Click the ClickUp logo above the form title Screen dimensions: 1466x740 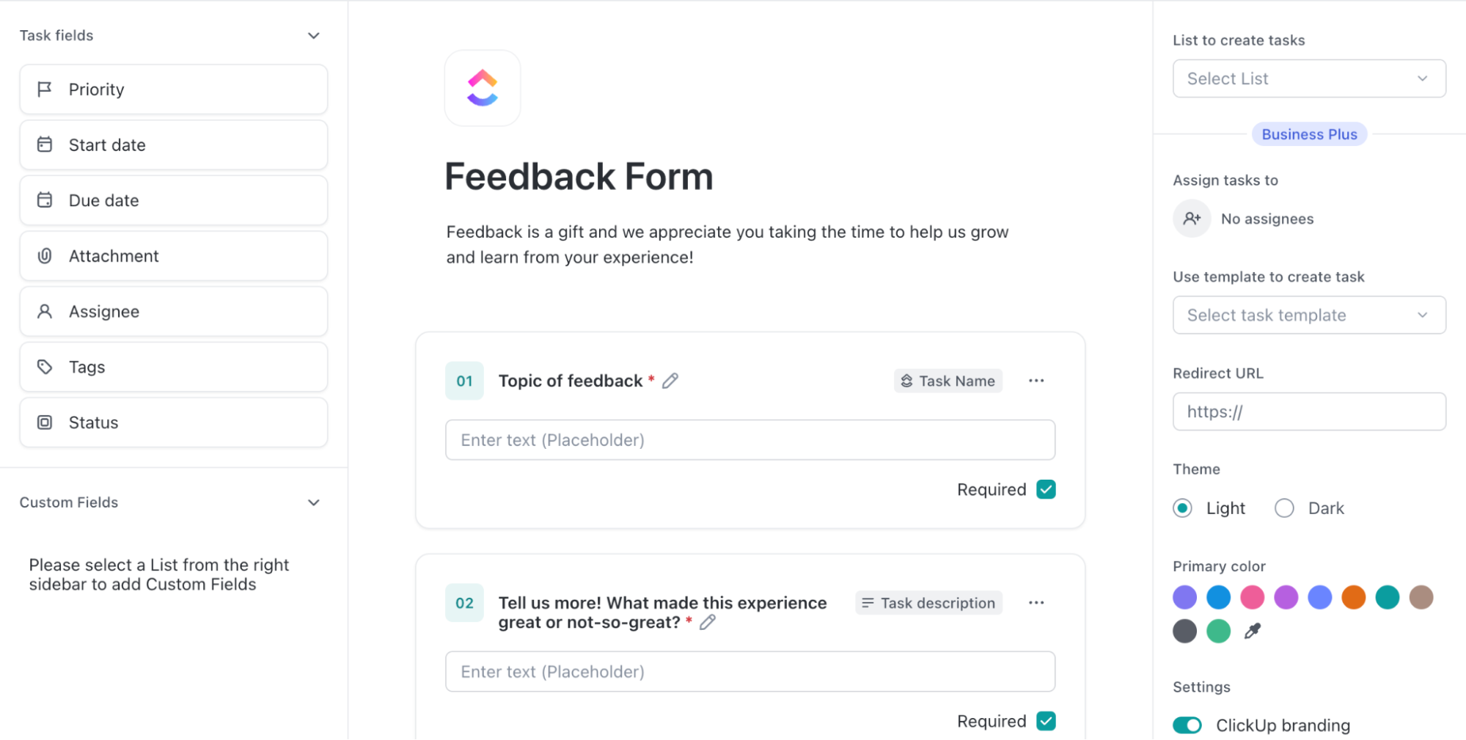pyautogui.click(x=482, y=88)
